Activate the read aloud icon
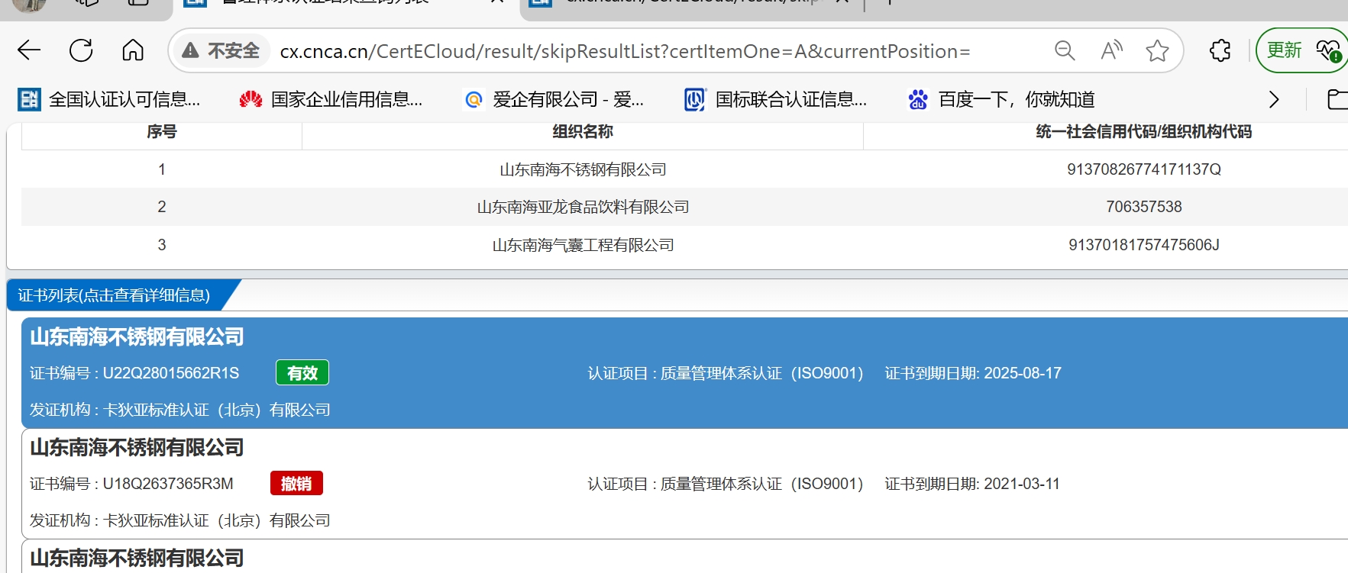Image resolution: width=1348 pixels, height=573 pixels. [1111, 50]
